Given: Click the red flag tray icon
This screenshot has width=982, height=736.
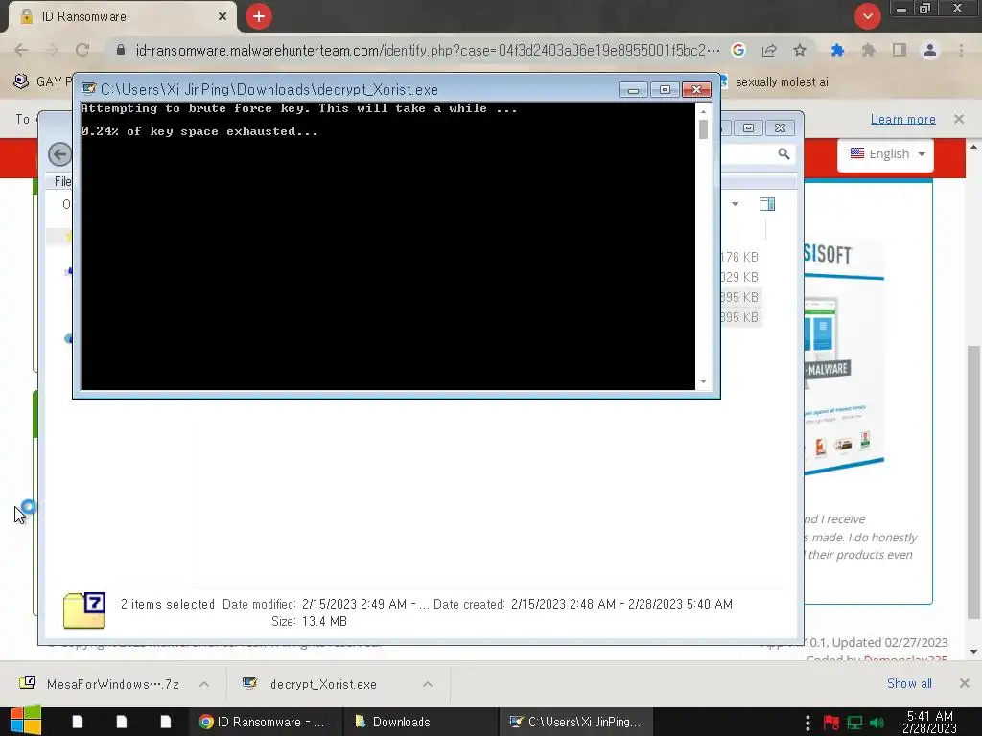Looking at the screenshot, I should click(831, 723).
